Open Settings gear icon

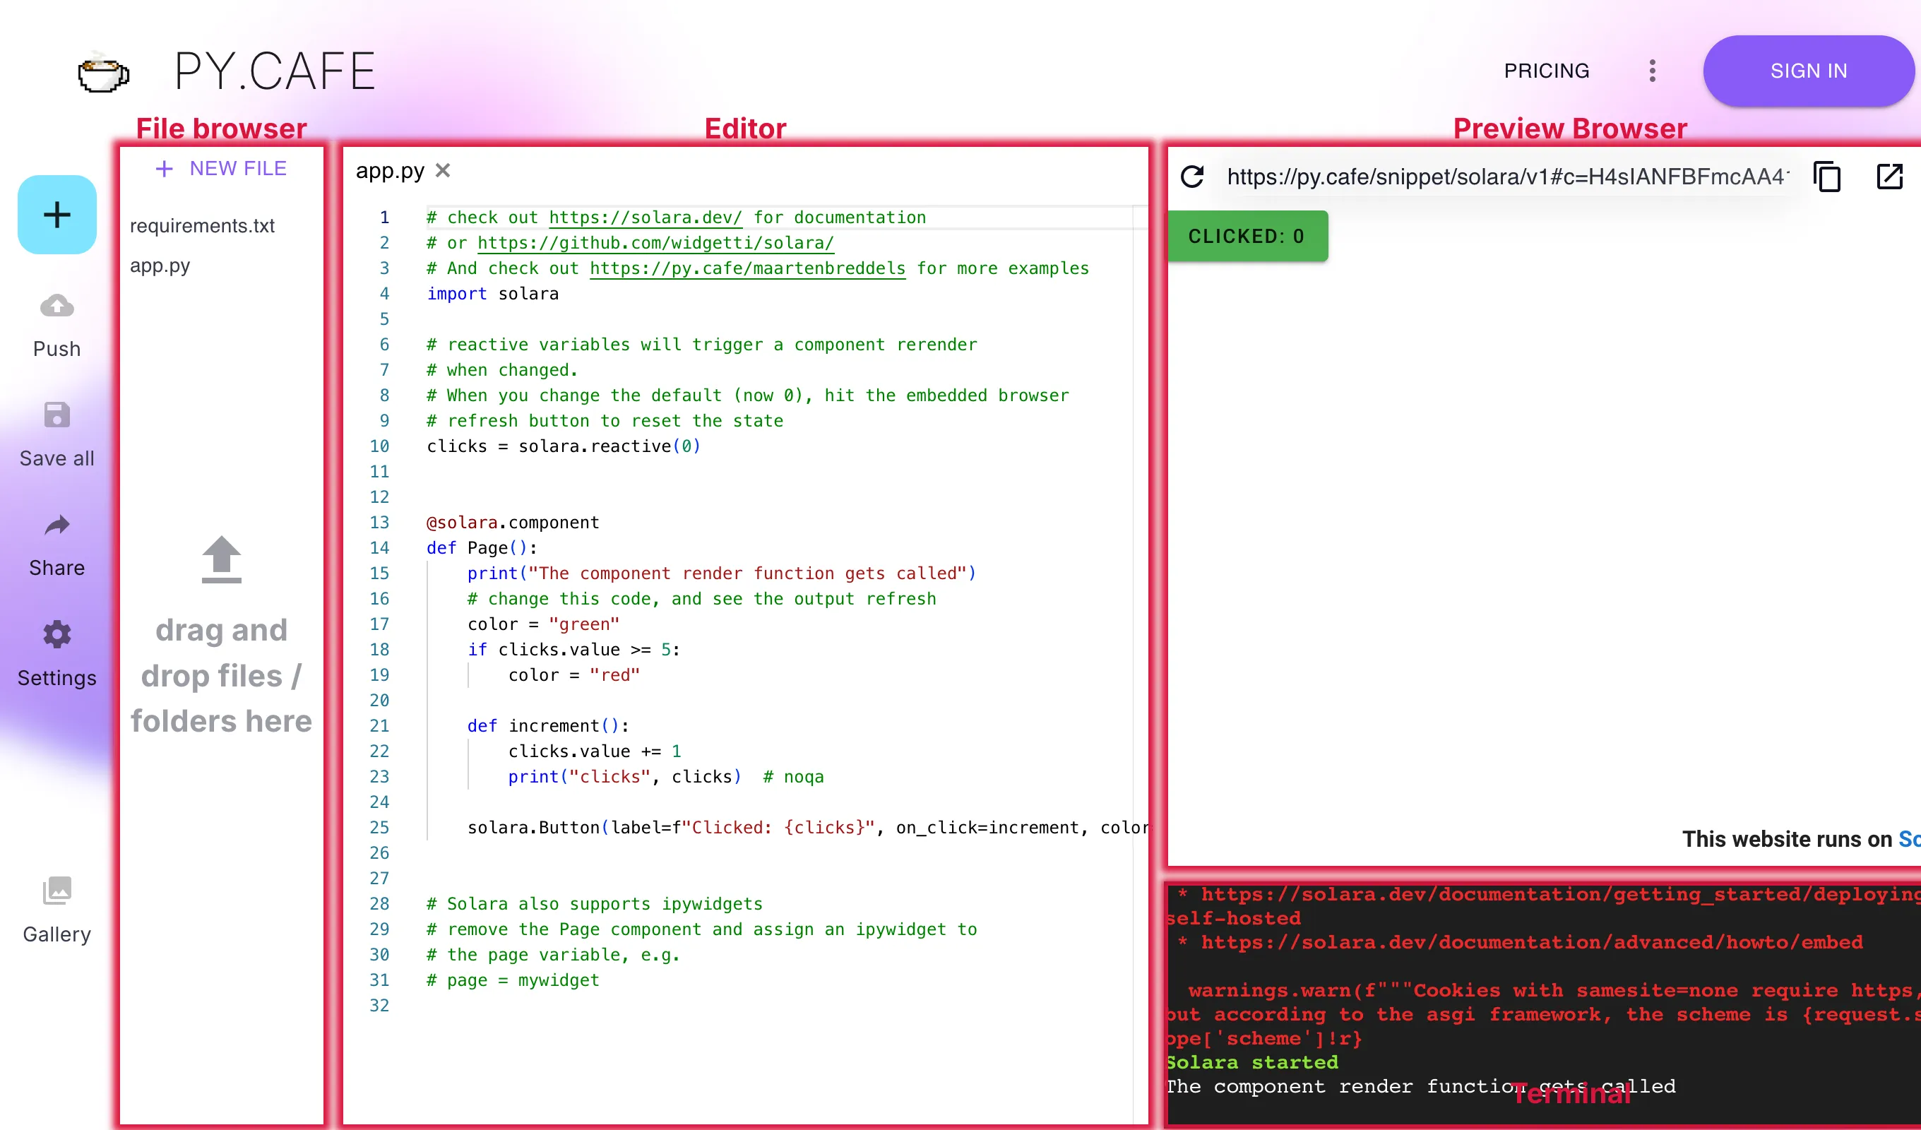pos(56,634)
